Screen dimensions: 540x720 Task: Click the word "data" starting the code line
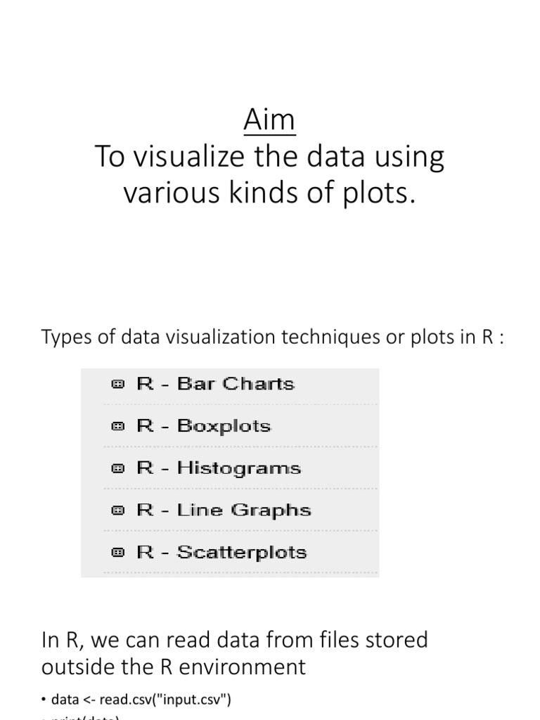[63, 700]
